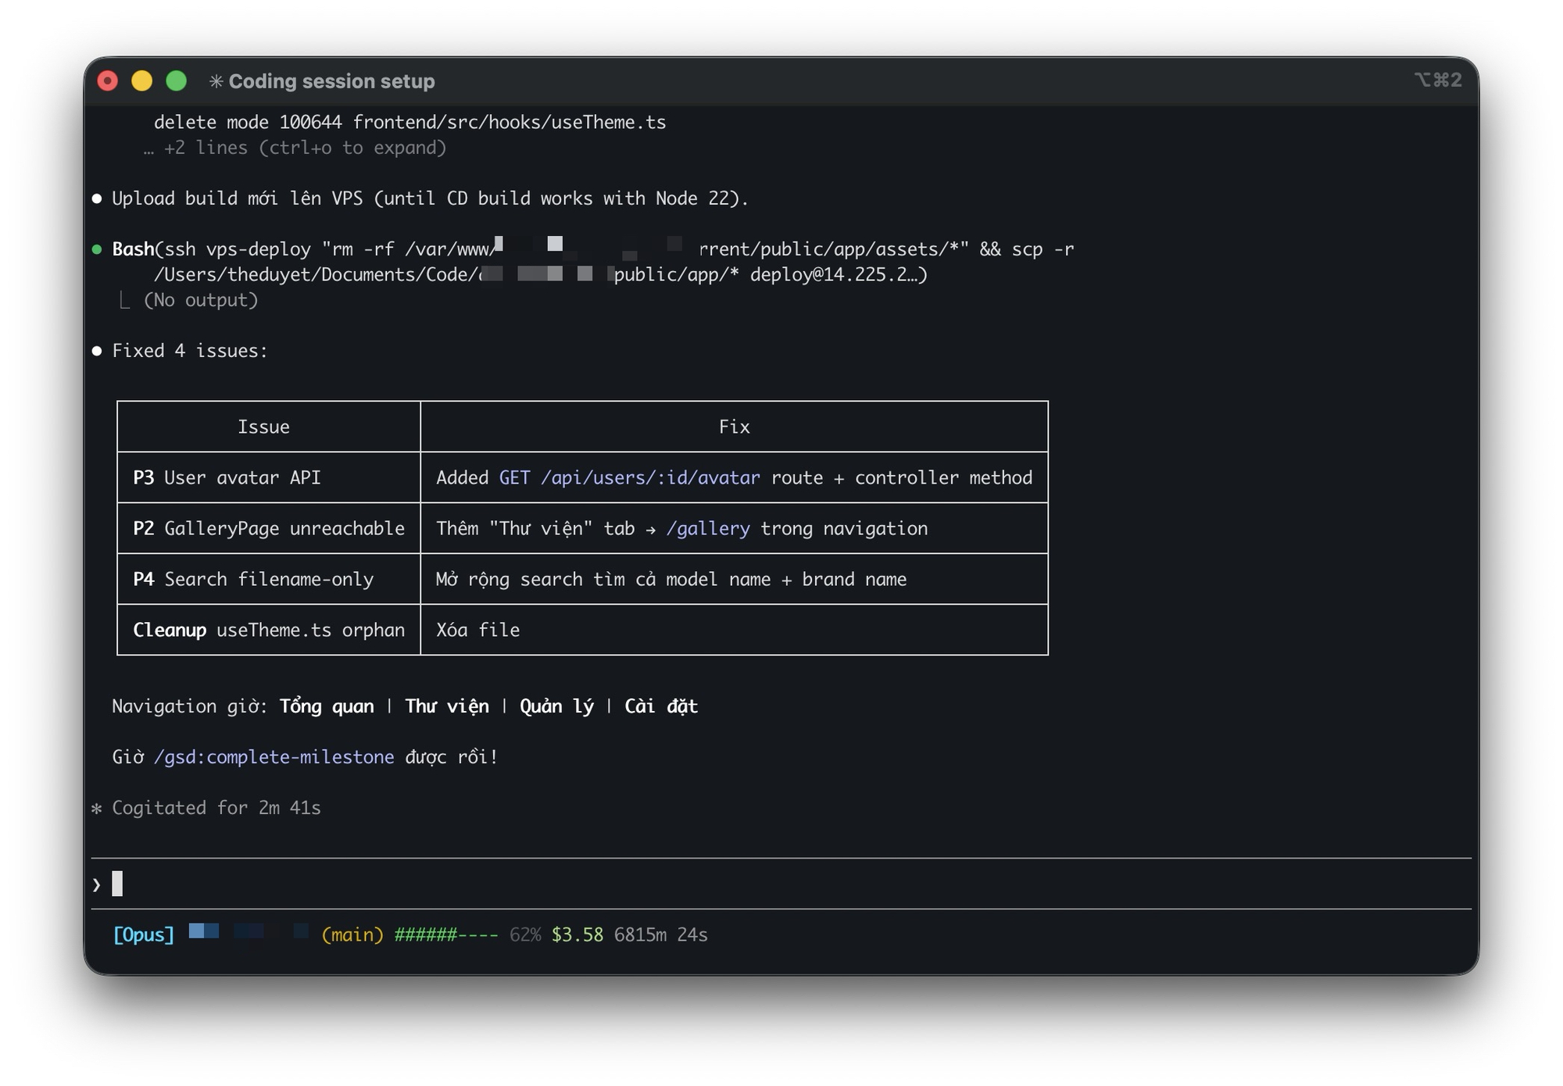Click the blue blurred block after Opus

click(x=204, y=931)
